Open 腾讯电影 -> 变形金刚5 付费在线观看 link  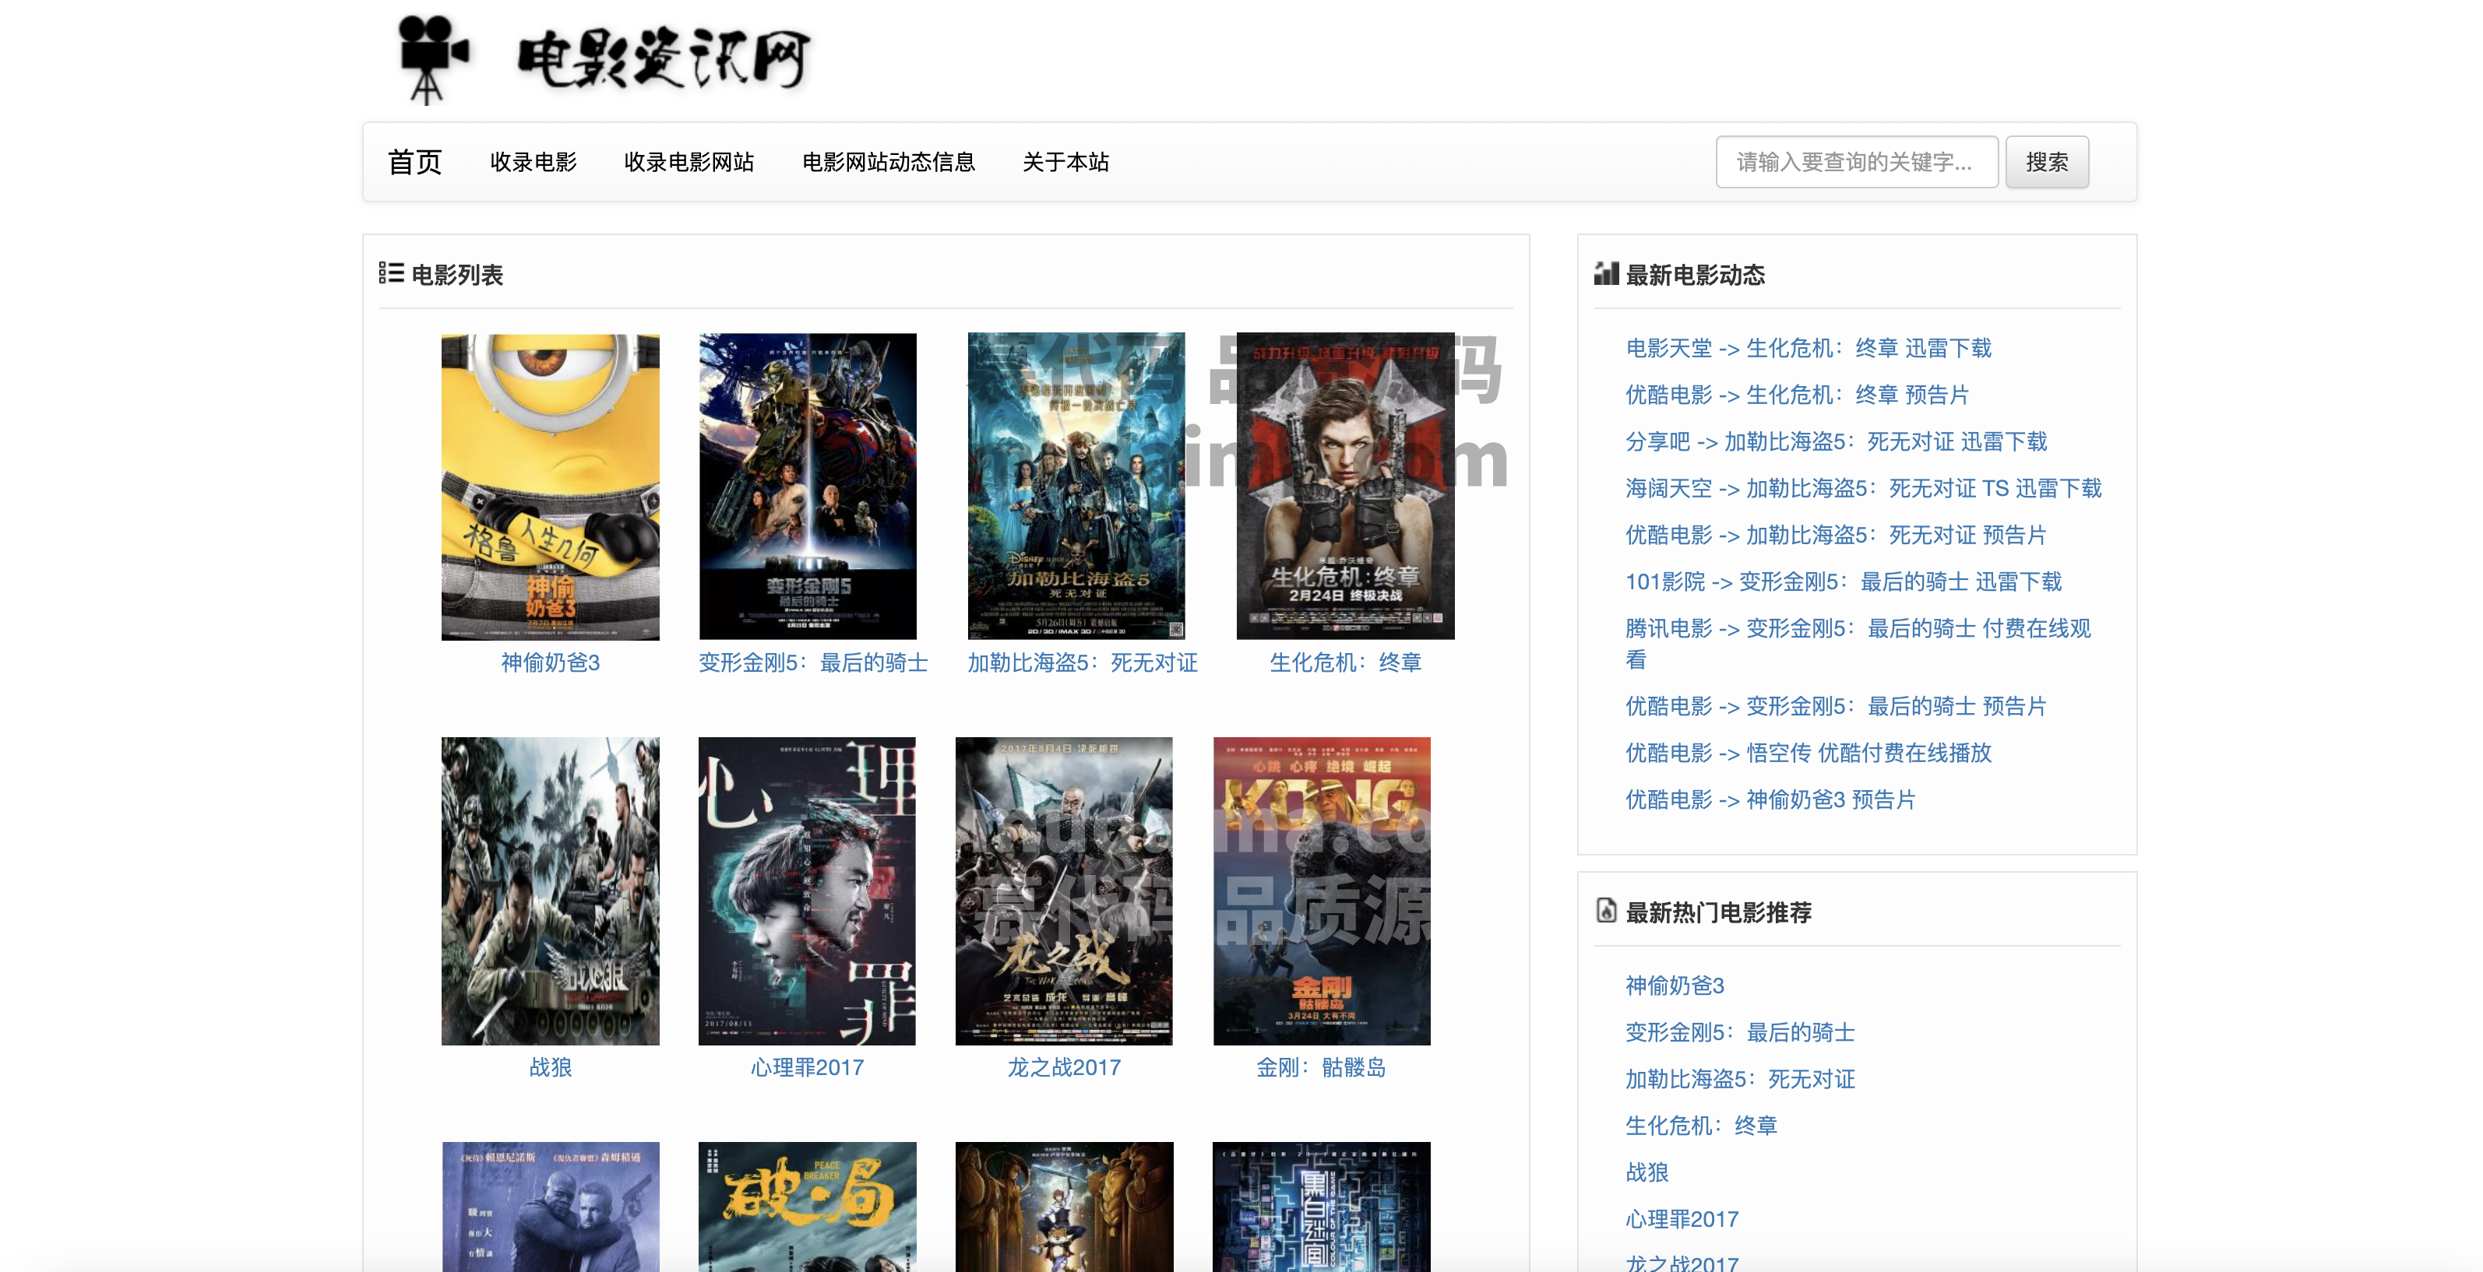(x=1858, y=644)
